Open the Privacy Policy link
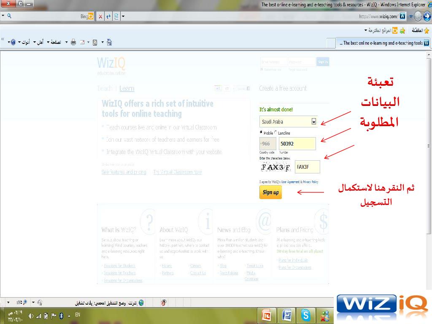 click(x=310, y=182)
